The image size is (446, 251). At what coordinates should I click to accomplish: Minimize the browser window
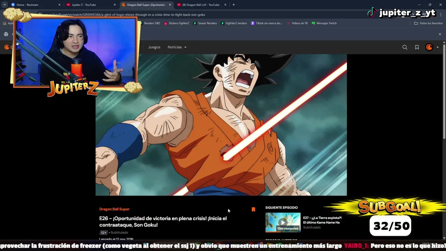420,5
